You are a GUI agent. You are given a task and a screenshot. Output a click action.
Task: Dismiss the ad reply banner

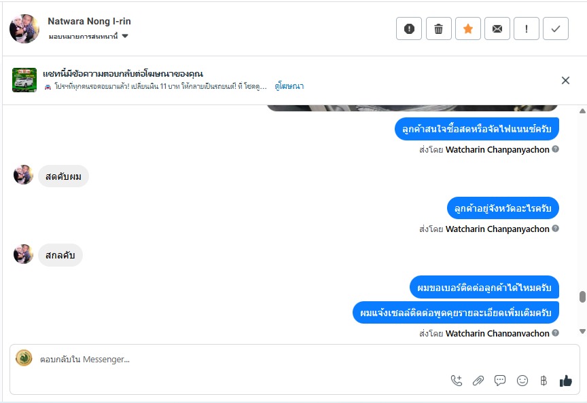565,80
